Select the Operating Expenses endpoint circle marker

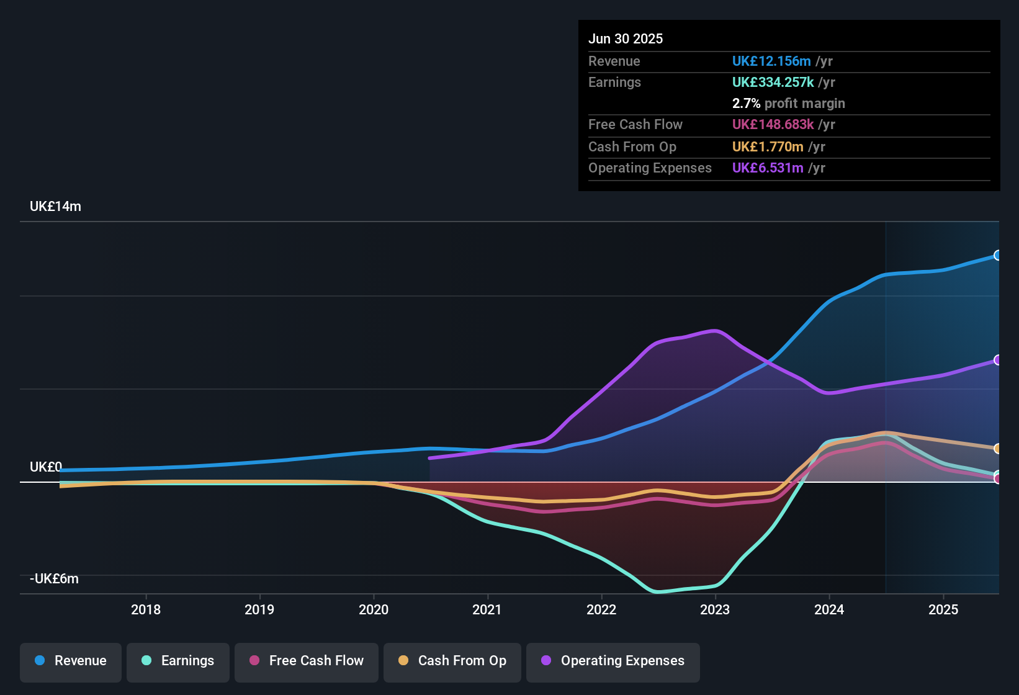[998, 359]
